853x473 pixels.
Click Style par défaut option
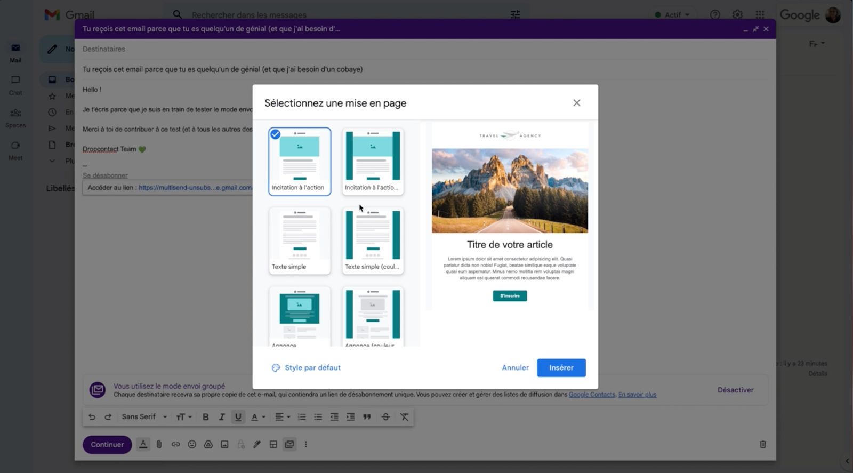pos(306,368)
